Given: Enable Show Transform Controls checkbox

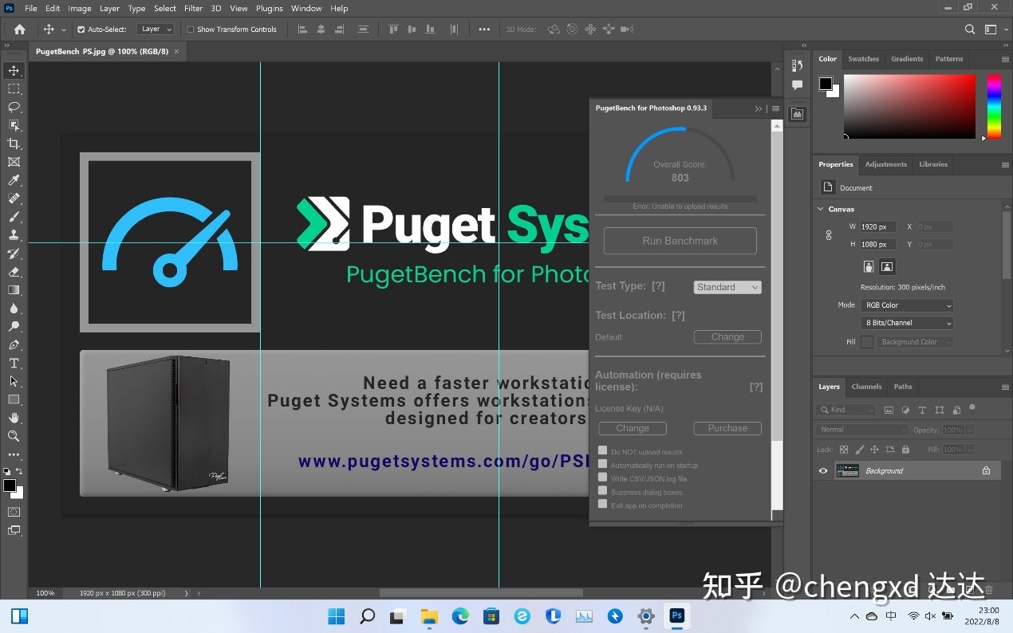Looking at the screenshot, I should 191,29.
